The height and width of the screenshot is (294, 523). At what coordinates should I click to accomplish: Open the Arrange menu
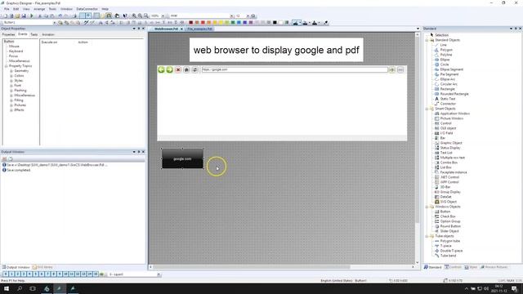coord(39,9)
